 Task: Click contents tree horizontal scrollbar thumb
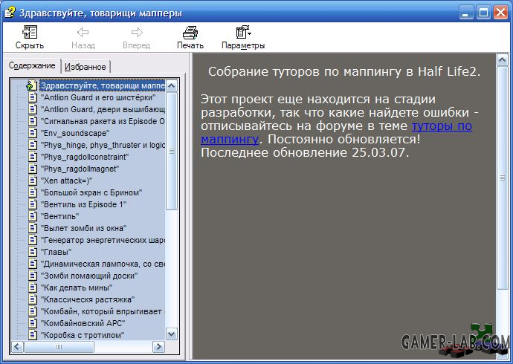coord(59,347)
